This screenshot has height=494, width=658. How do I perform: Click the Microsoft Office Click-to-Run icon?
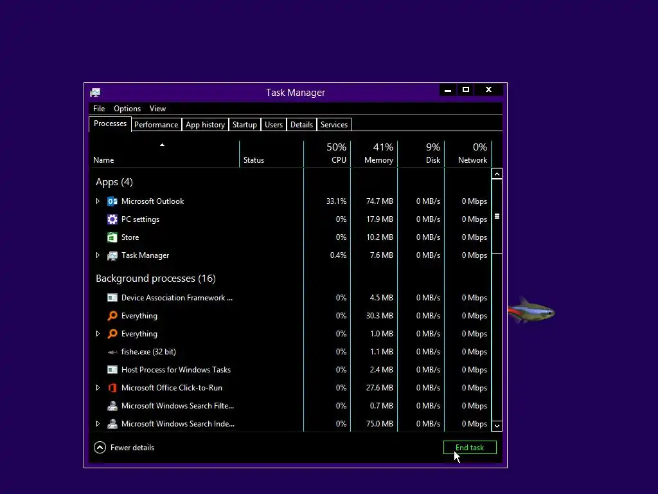point(112,388)
